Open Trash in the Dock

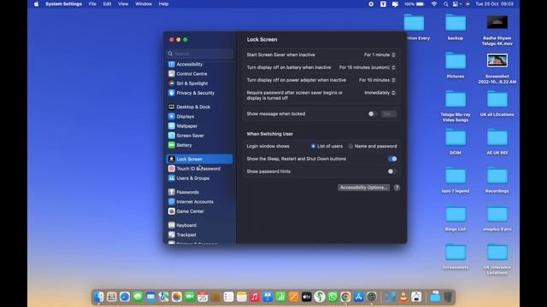tap(448, 297)
